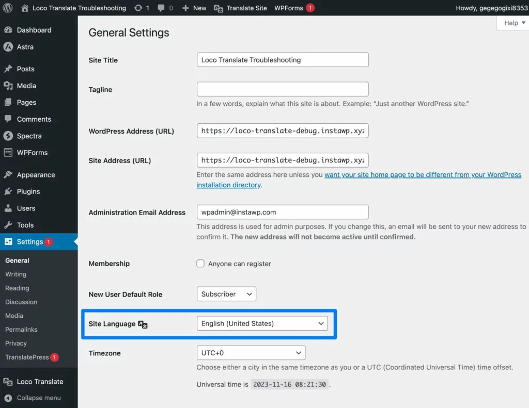Click the plus icon for New
This screenshot has width=529, height=408.
click(x=185, y=8)
